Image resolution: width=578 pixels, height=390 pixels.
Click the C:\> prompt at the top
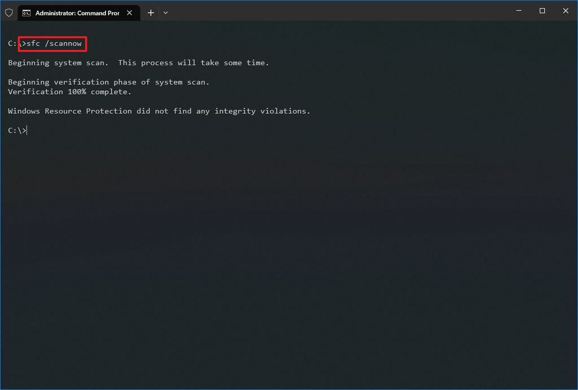(x=12, y=43)
